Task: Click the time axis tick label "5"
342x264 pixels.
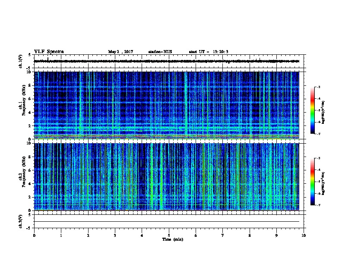Action: (x=169, y=235)
